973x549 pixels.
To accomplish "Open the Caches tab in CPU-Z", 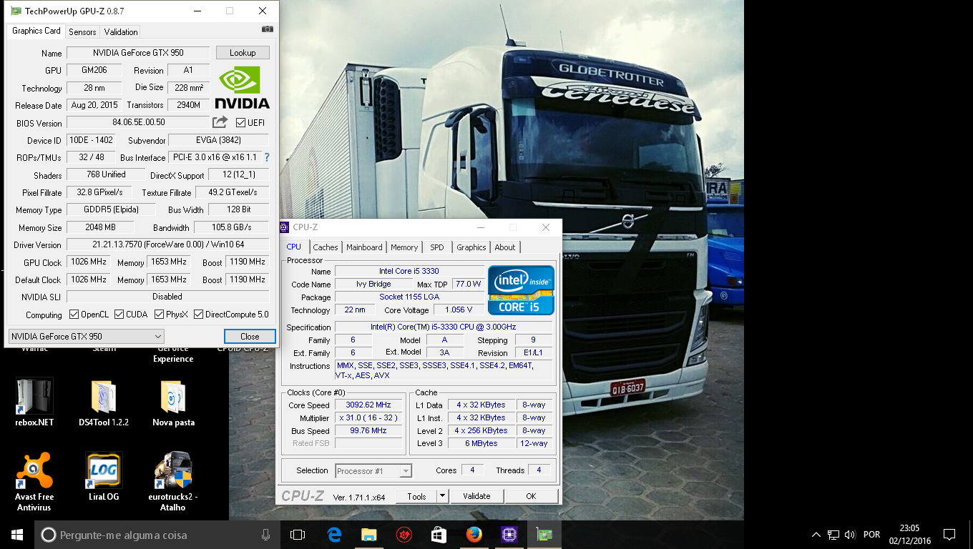I will [326, 247].
